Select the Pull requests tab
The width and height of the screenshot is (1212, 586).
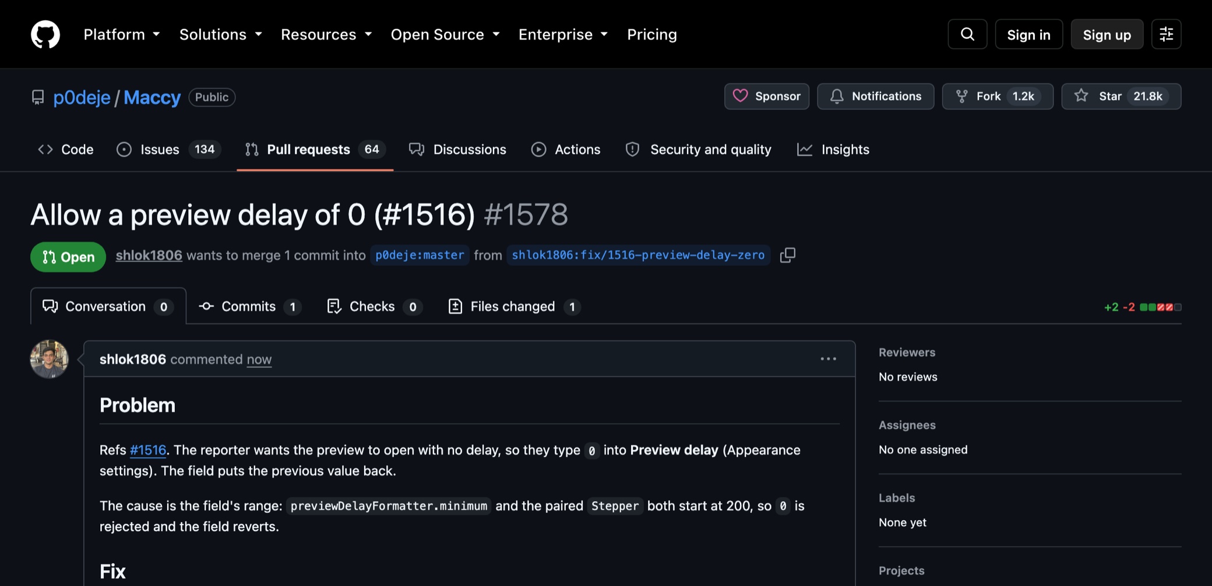pyautogui.click(x=315, y=150)
